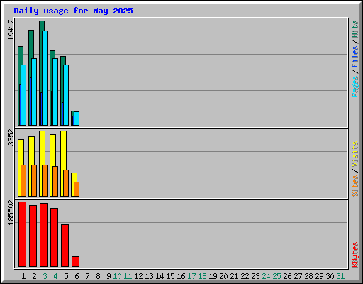Click green day number 31 on the x-axis
Viewport: 363px width, 284px height.
[340, 276]
